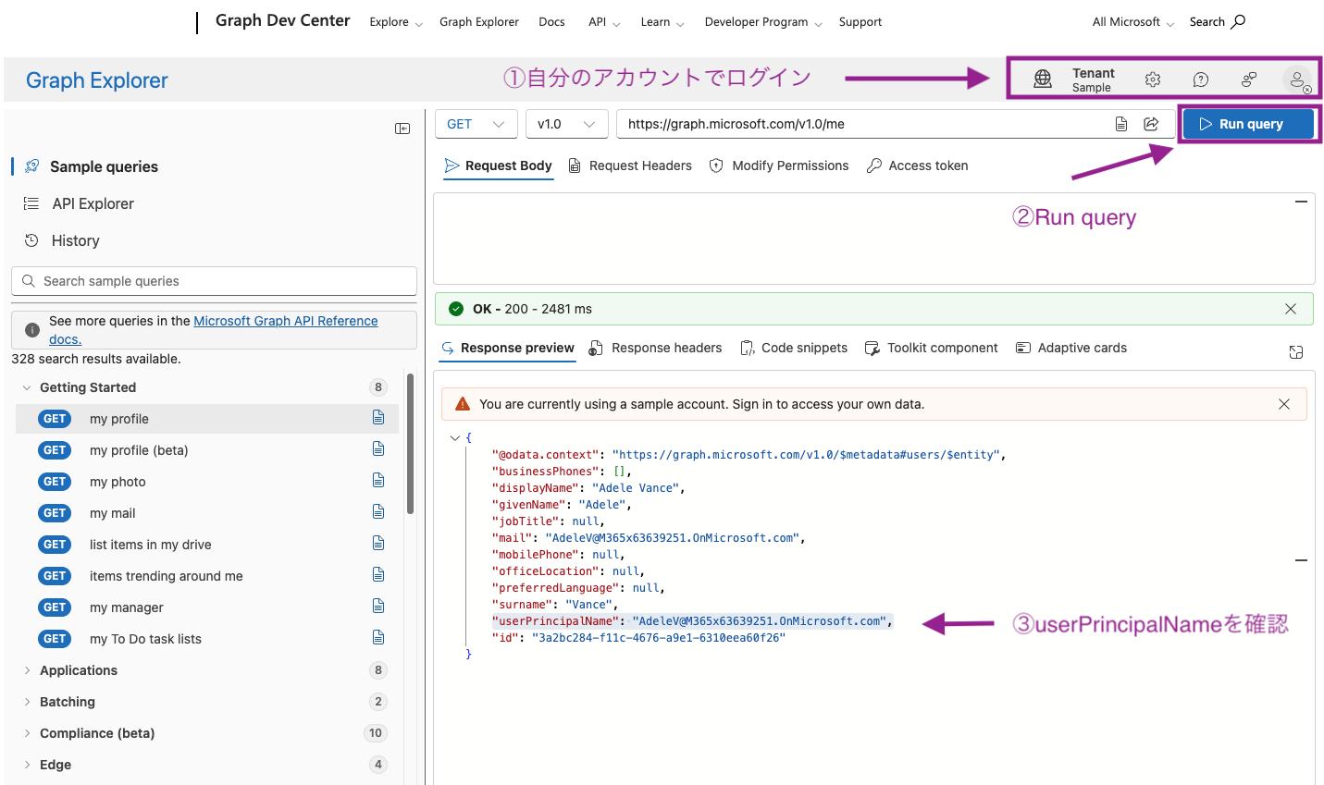Expand response area fullscreen icon

pyautogui.click(x=1296, y=352)
